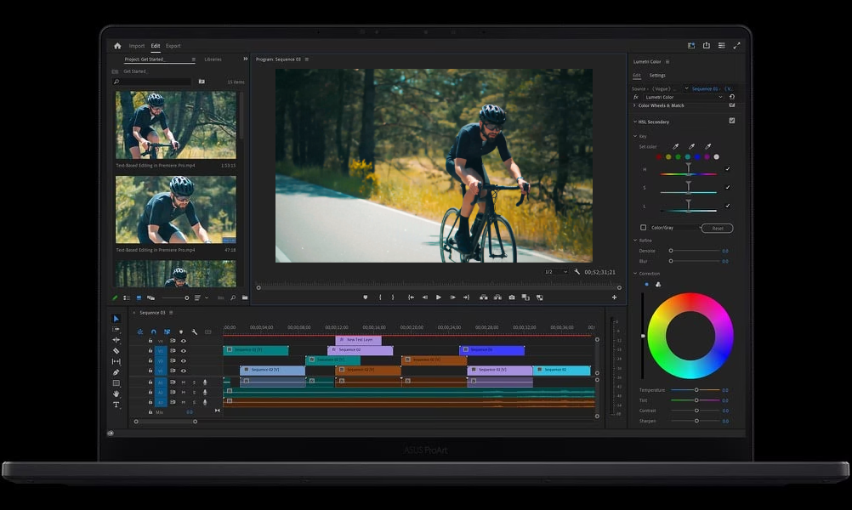Open the Libraries panel tab
852x510 pixels.
213,59
